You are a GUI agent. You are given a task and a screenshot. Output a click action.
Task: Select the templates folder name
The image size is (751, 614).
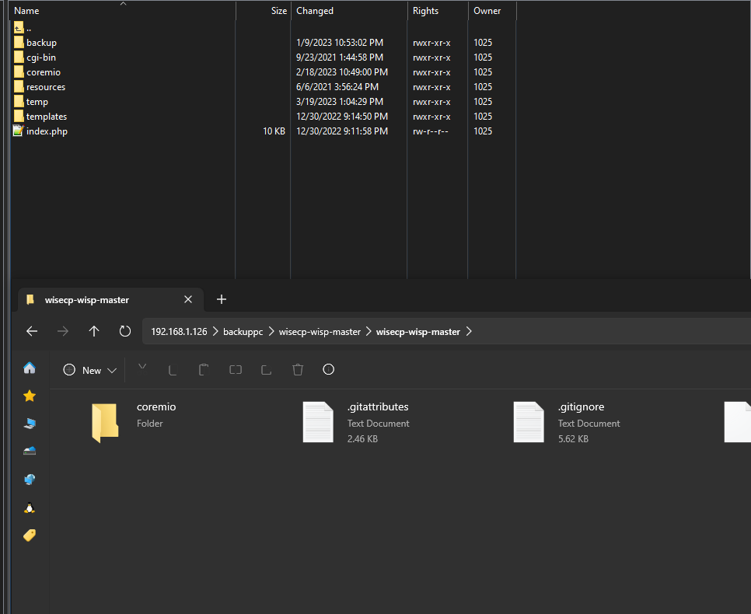[x=47, y=117]
